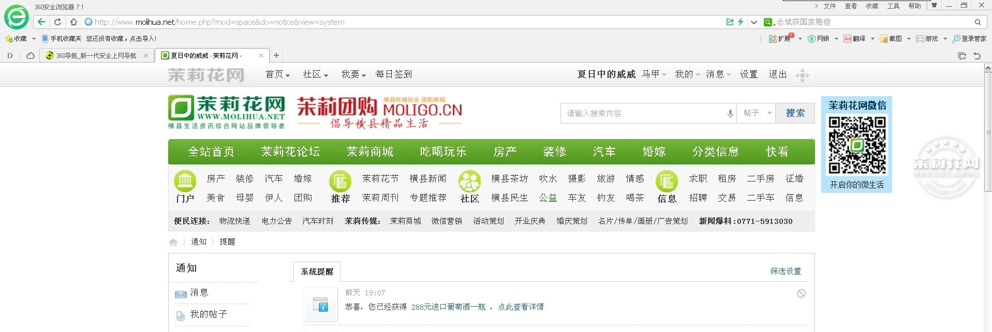Click the site navigation compass icon
992x332 pixels.
pyautogui.click(x=802, y=75)
